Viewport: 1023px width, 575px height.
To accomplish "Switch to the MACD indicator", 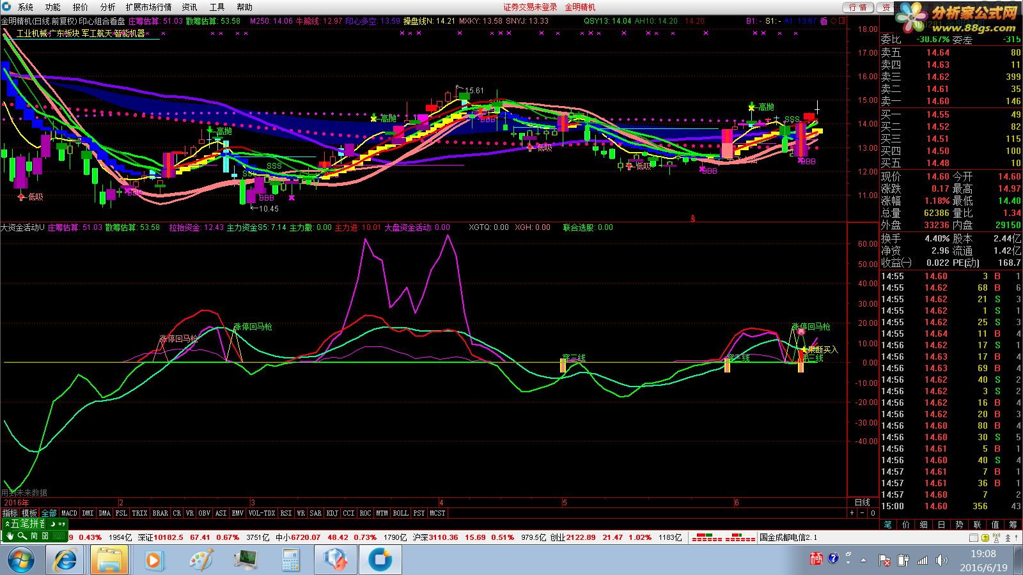I will click(69, 513).
